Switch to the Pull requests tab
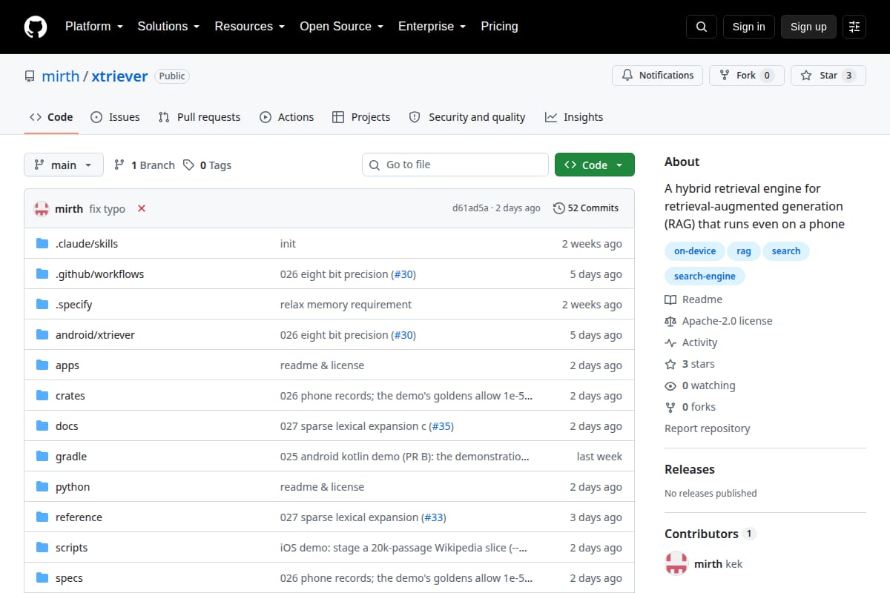 199,117
